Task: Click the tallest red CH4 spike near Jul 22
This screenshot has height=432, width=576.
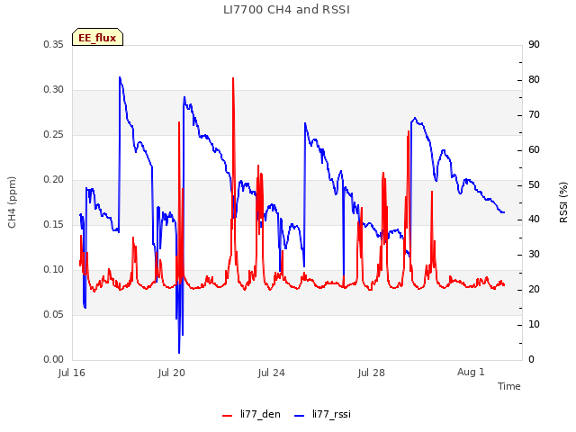Action: [233, 79]
